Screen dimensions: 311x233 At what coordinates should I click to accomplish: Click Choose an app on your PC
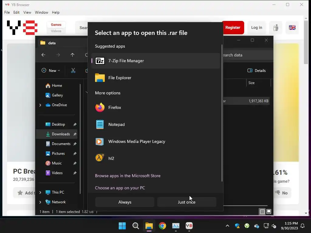[x=120, y=188]
